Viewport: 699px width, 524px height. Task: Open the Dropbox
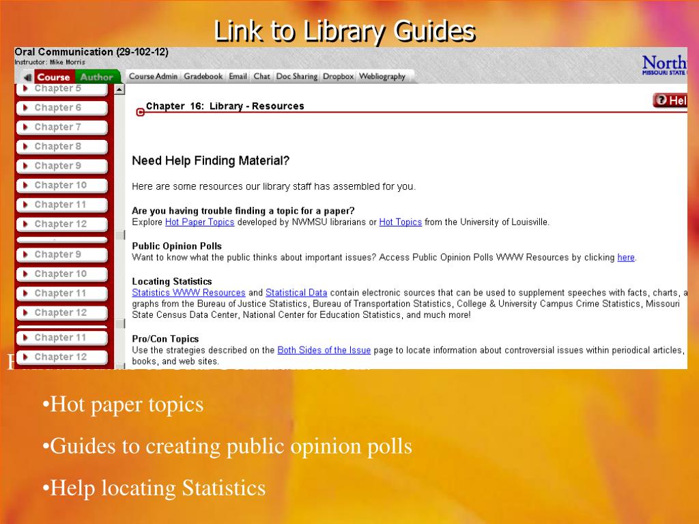pos(339,76)
